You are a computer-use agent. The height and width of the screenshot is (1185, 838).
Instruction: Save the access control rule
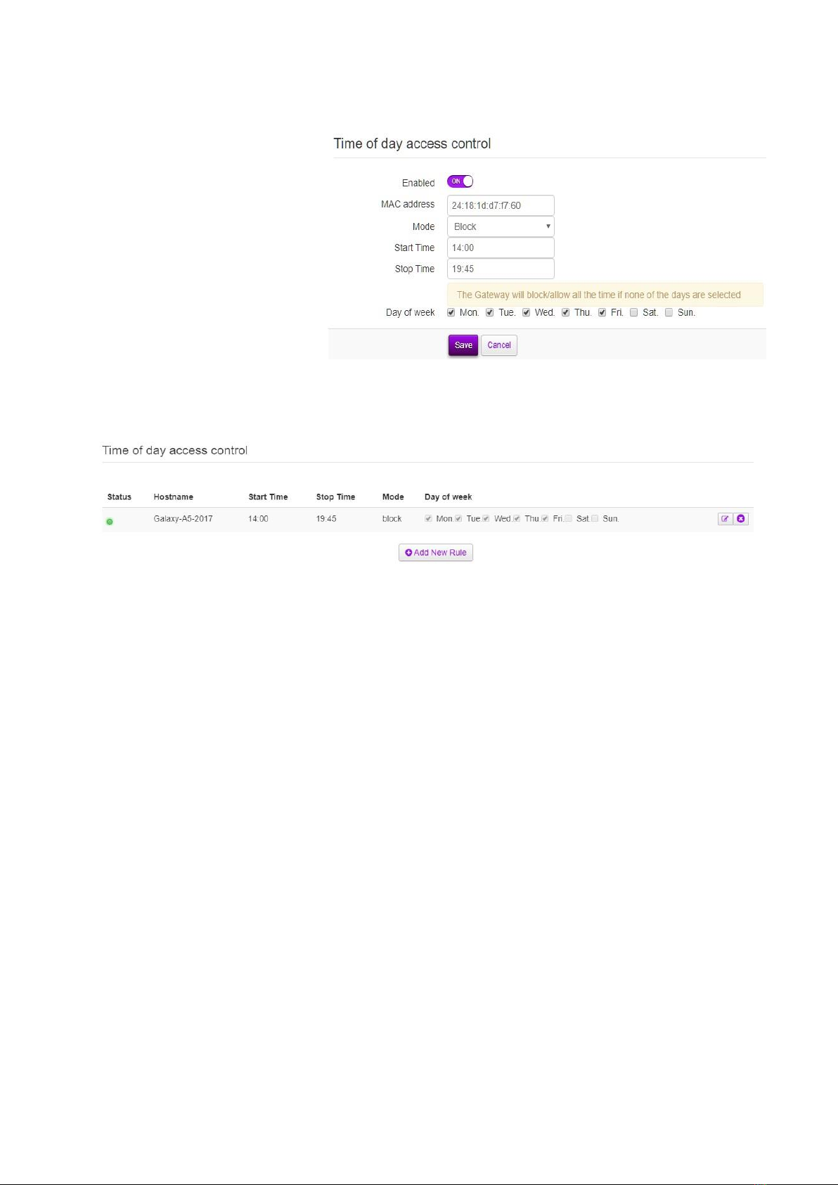463,345
